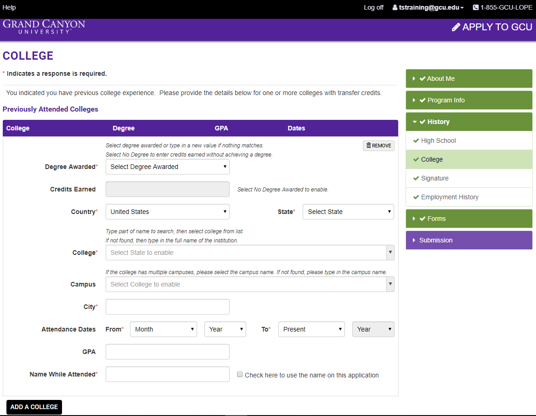This screenshot has height=416, width=536.
Task: Click the Campus combo box arrow
Action: (390, 284)
